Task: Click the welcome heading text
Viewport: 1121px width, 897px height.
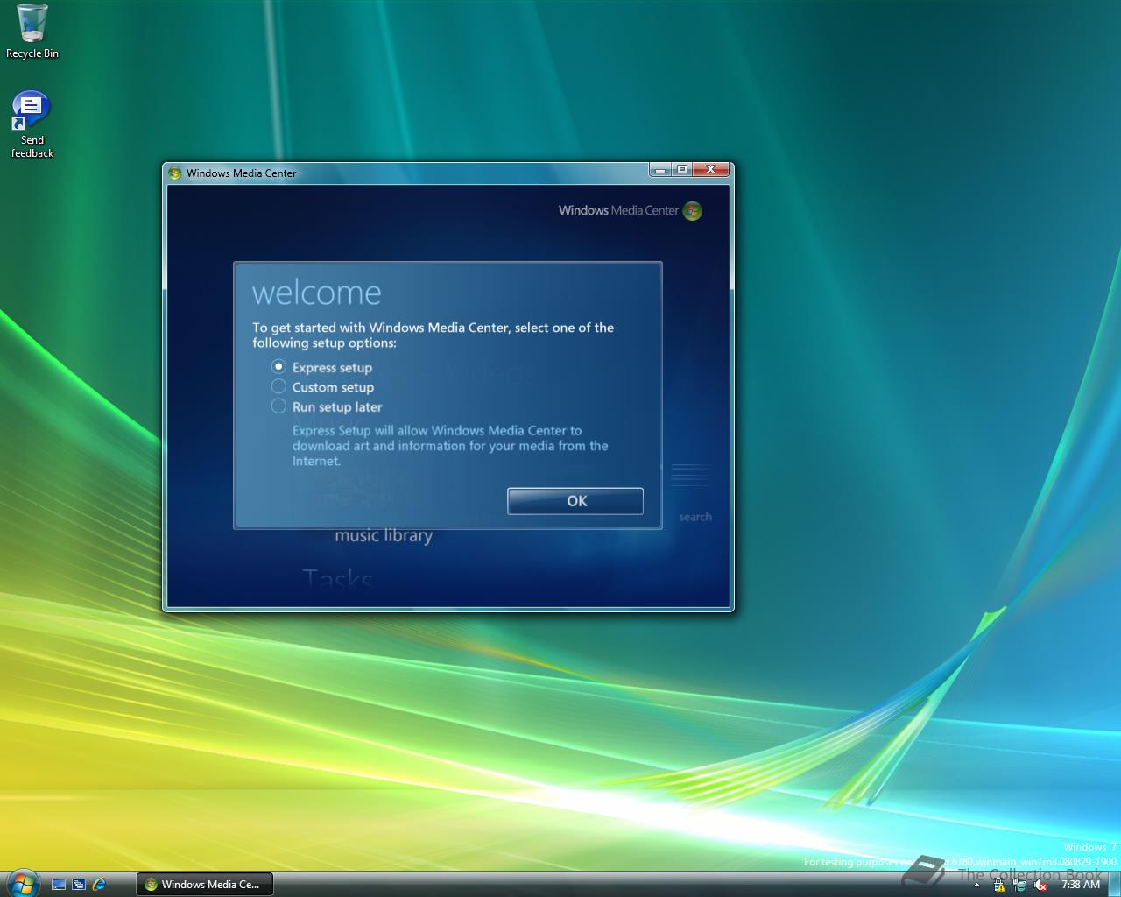Action: click(x=316, y=293)
